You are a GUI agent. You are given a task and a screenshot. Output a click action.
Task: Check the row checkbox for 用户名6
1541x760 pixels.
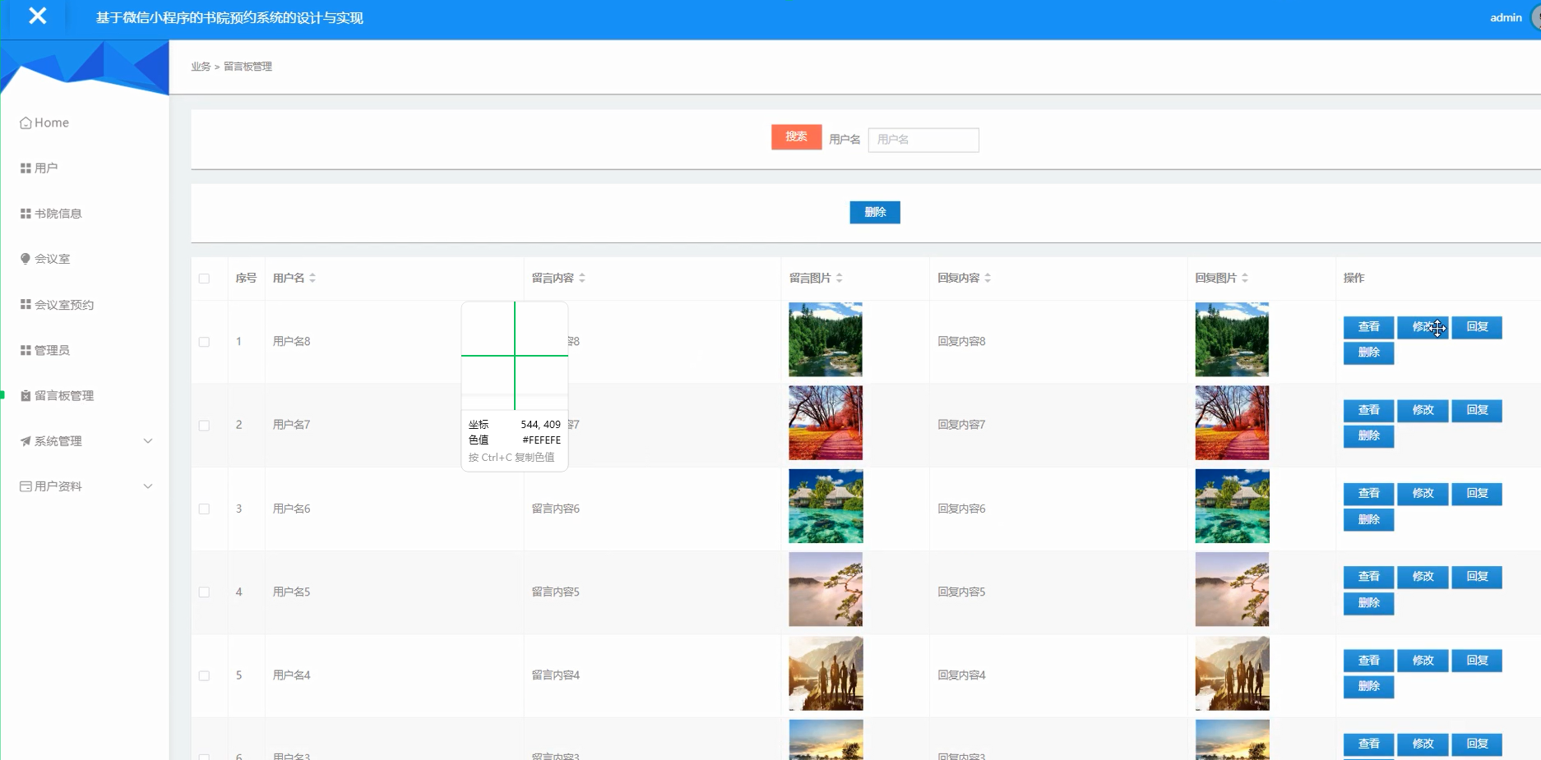[x=205, y=508]
